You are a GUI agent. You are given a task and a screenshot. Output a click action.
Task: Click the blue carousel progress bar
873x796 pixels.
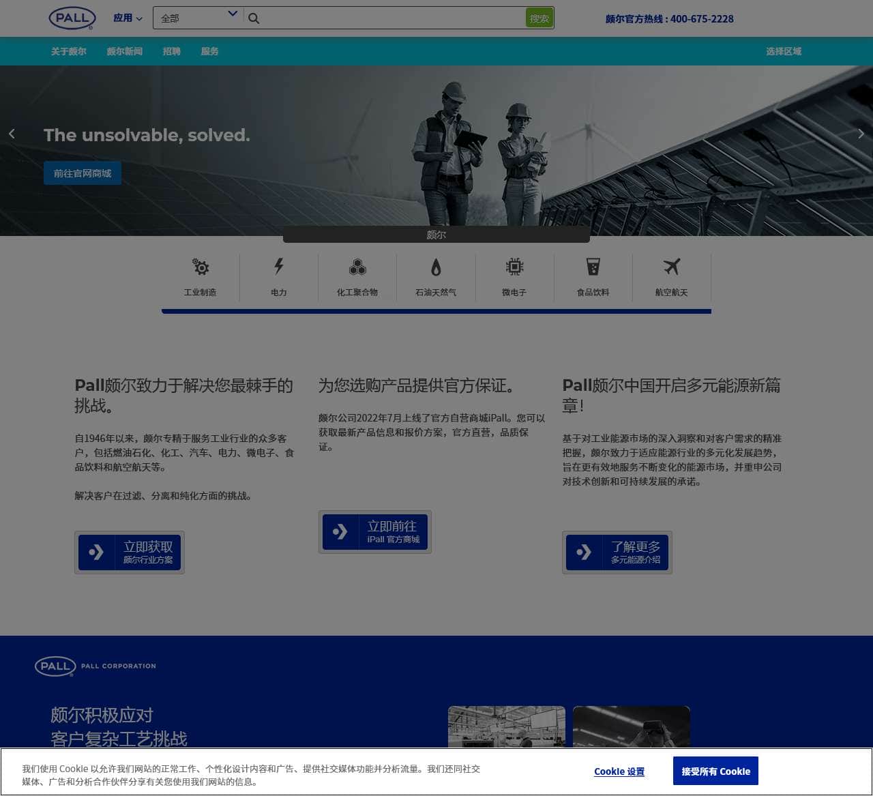click(x=436, y=311)
